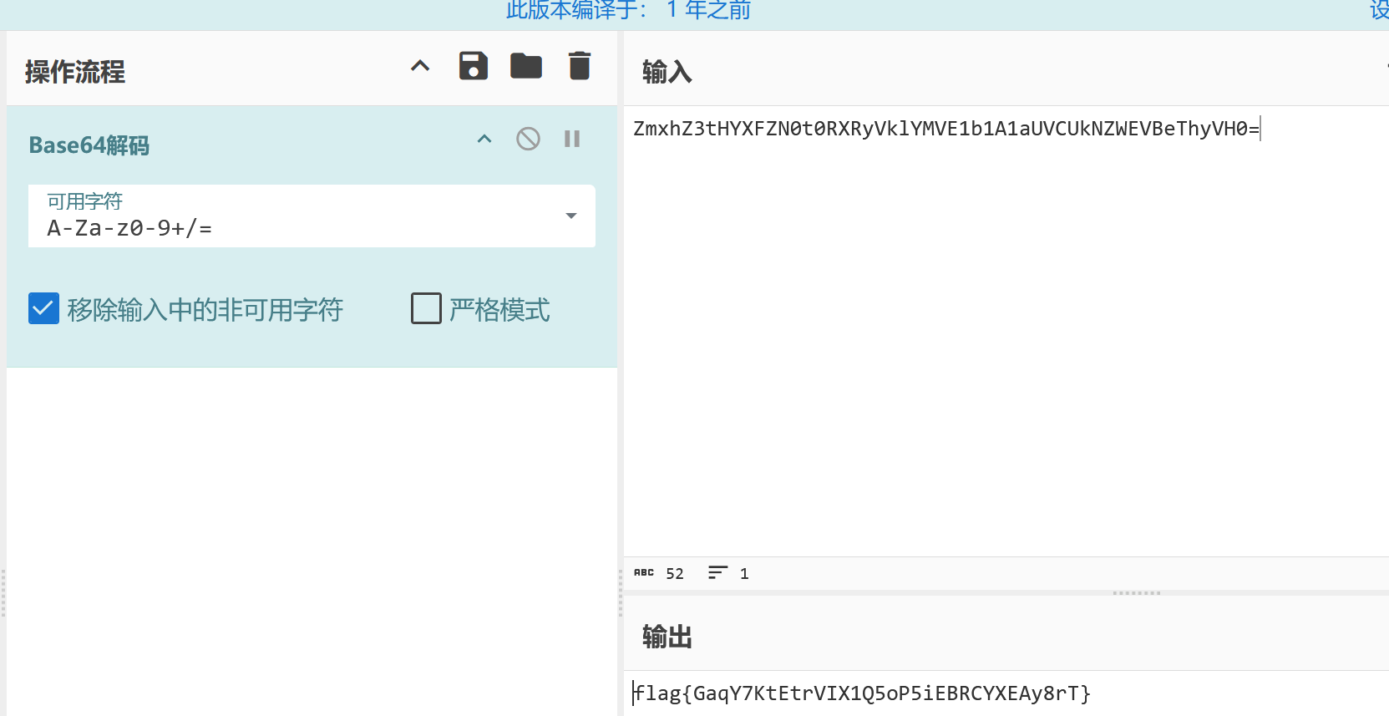Set a breakpoint on Base64解码 with pause icon
This screenshot has height=716, width=1389.
pos(572,139)
